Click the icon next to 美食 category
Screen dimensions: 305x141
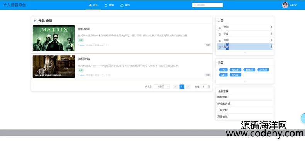coord(220,34)
